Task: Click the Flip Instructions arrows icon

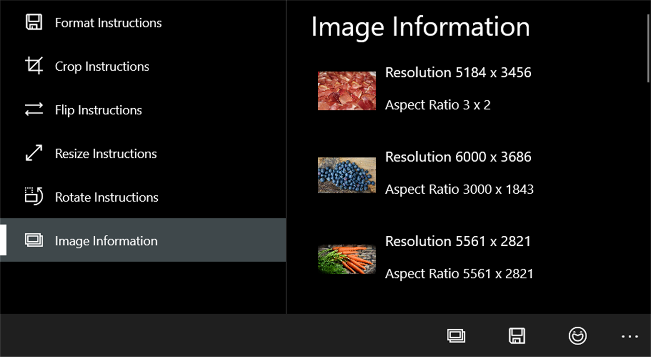Action: point(34,109)
